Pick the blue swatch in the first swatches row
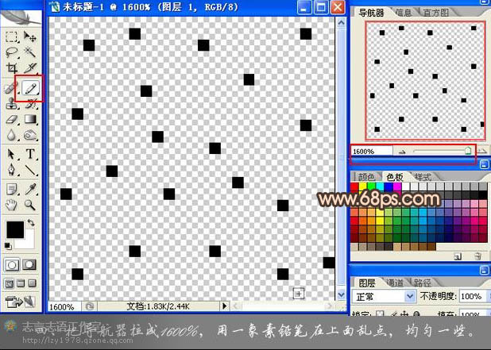 389,187
